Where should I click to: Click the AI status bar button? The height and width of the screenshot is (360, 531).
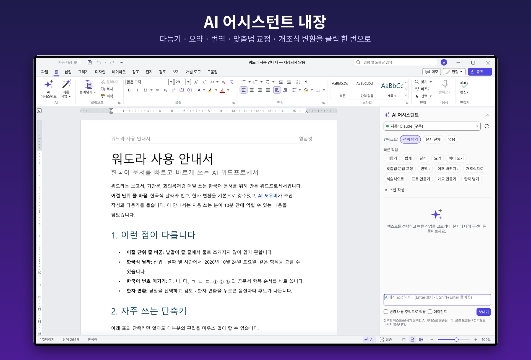[369, 340]
